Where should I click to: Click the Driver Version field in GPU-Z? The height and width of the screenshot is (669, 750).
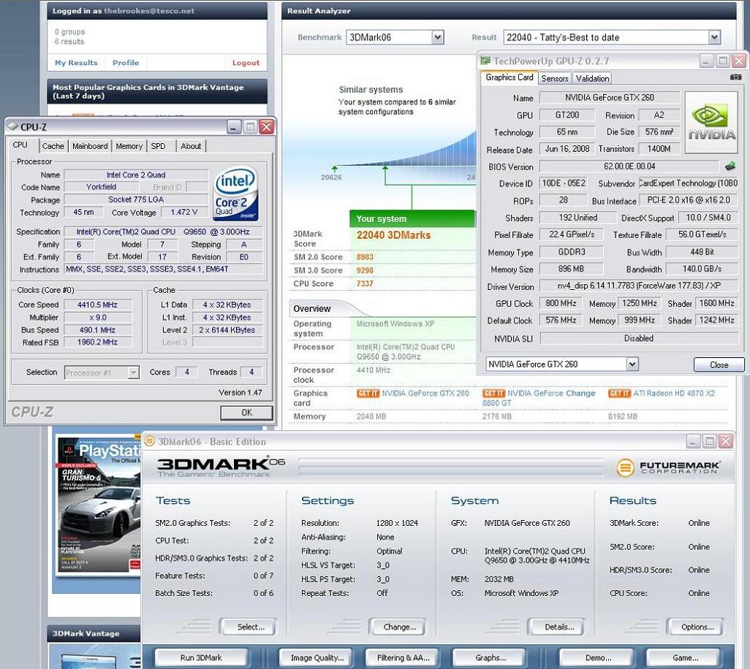pos(639,286)
